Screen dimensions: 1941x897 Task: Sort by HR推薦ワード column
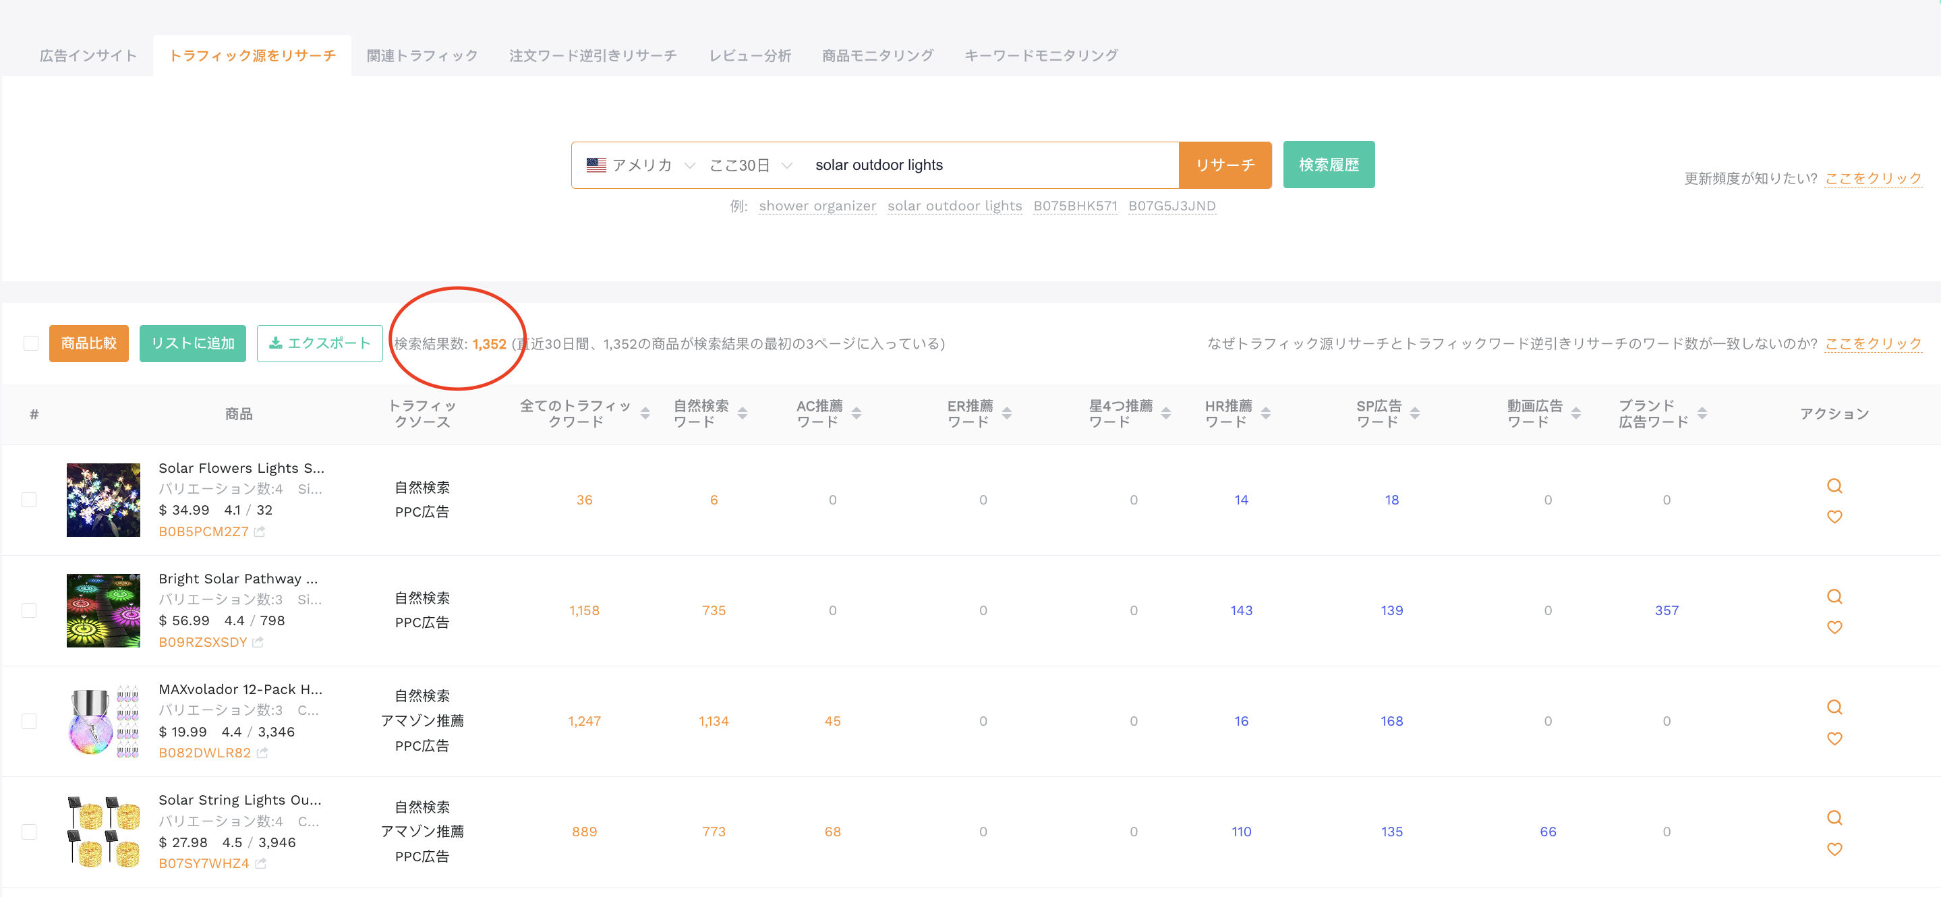(x=1265, y=413)
